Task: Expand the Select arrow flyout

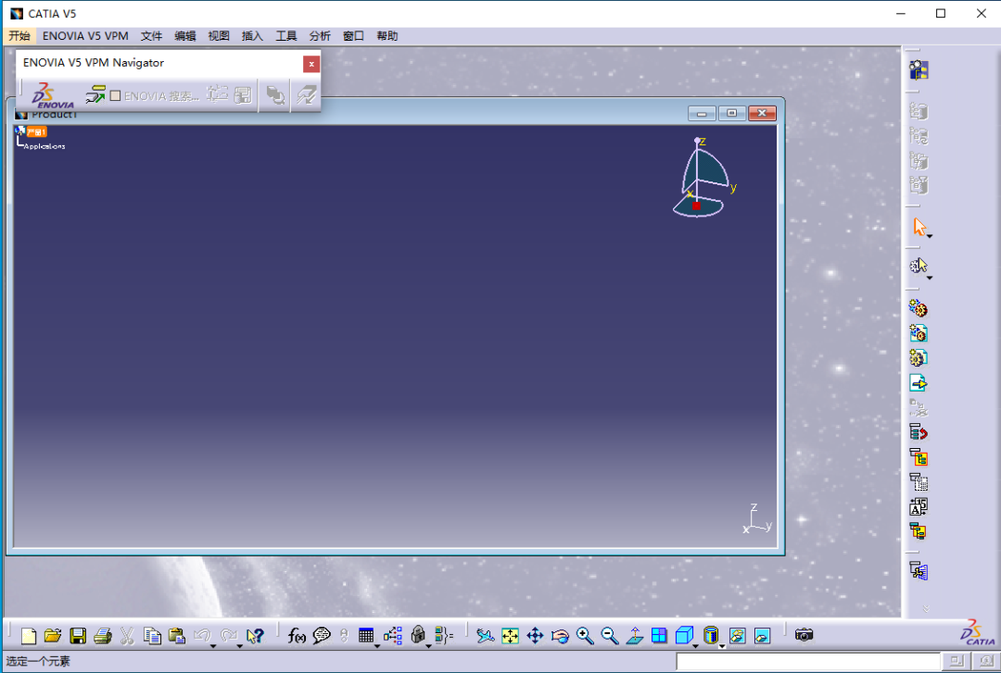Action: (930, 237)
